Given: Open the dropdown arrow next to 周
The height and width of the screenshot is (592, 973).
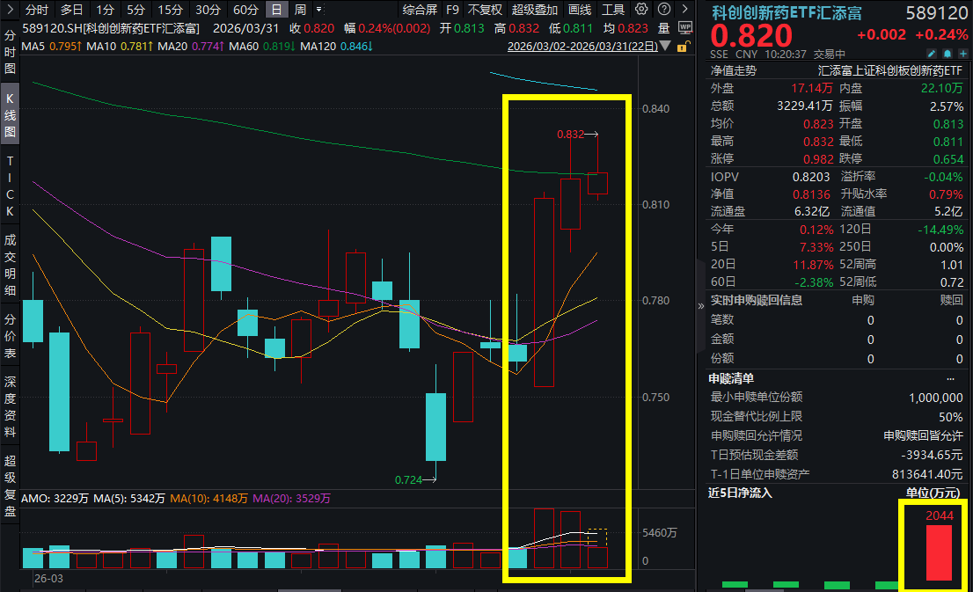Looking at the screenshot, I should pos(319,11).
